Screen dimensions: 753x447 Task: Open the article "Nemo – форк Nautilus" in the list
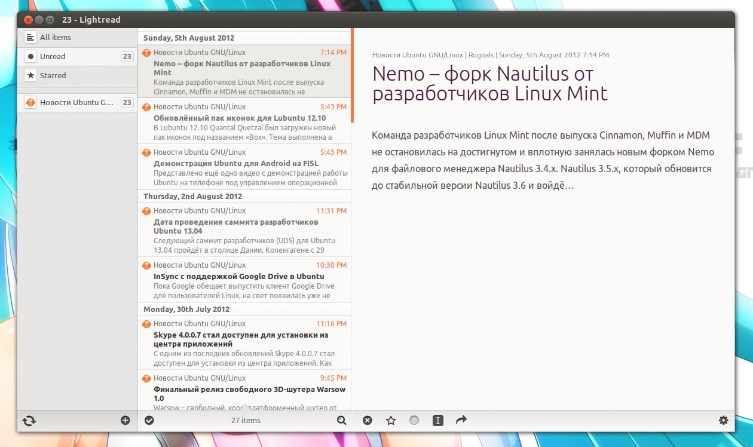[244, 71]
